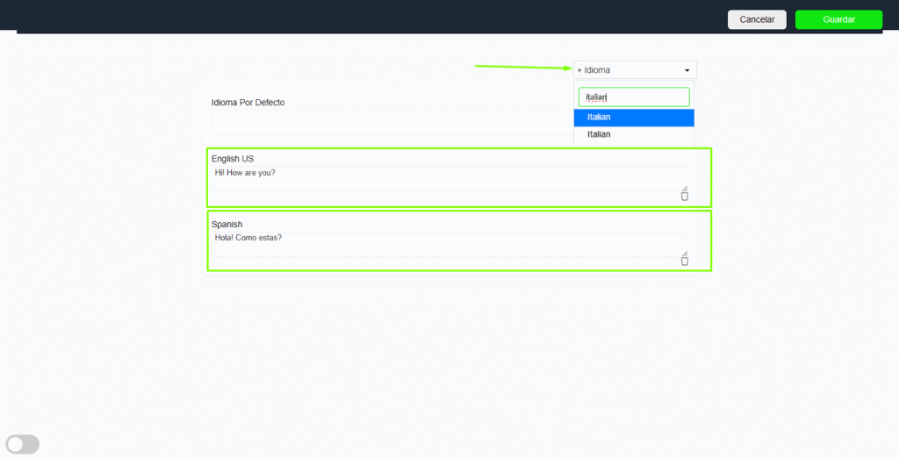Toggle the switch in the bottom-left corner
This screenshot has width=899, height=459.
point(23,444)
